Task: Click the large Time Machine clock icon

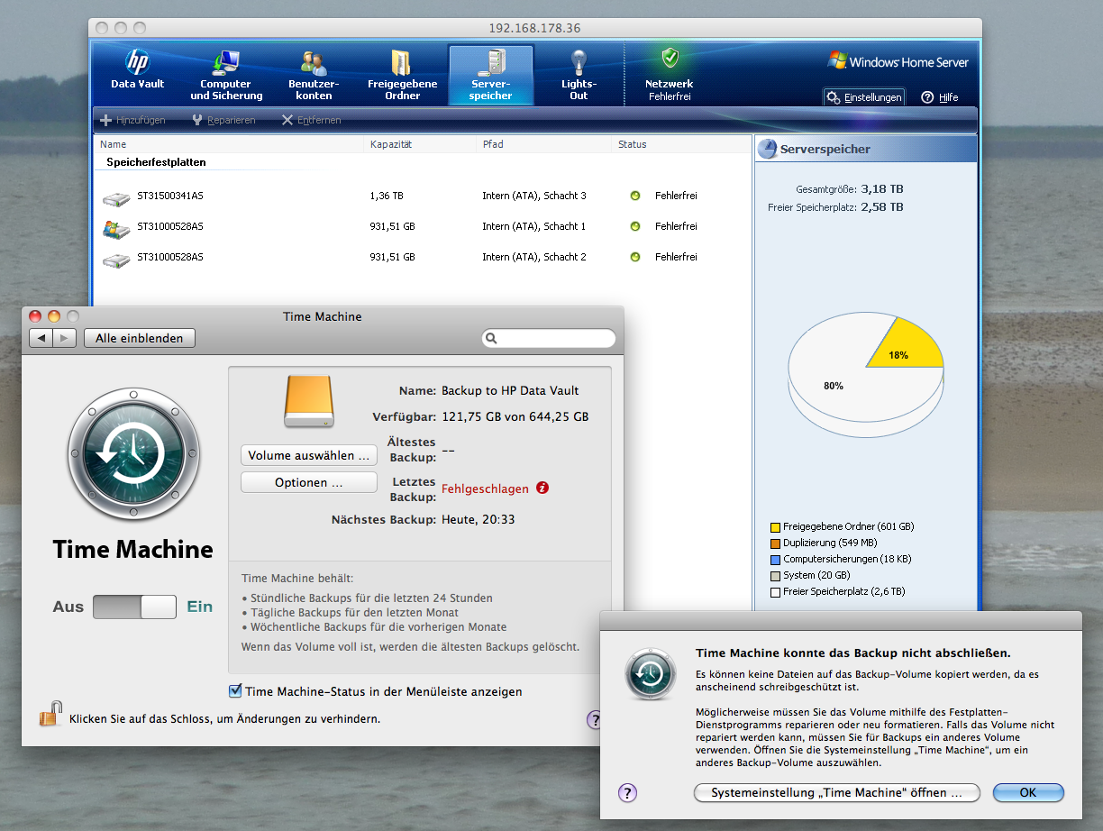Action: click(x=133, y=453)
